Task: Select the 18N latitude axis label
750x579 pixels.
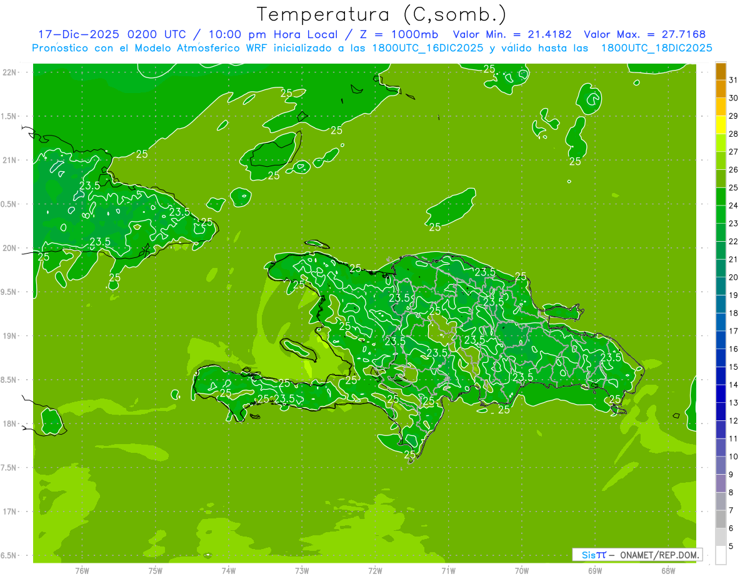Action: pyautogui.click(x=9, y=423)
